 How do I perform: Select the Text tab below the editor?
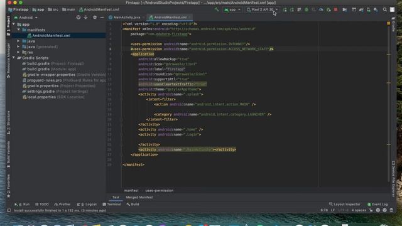116,197
